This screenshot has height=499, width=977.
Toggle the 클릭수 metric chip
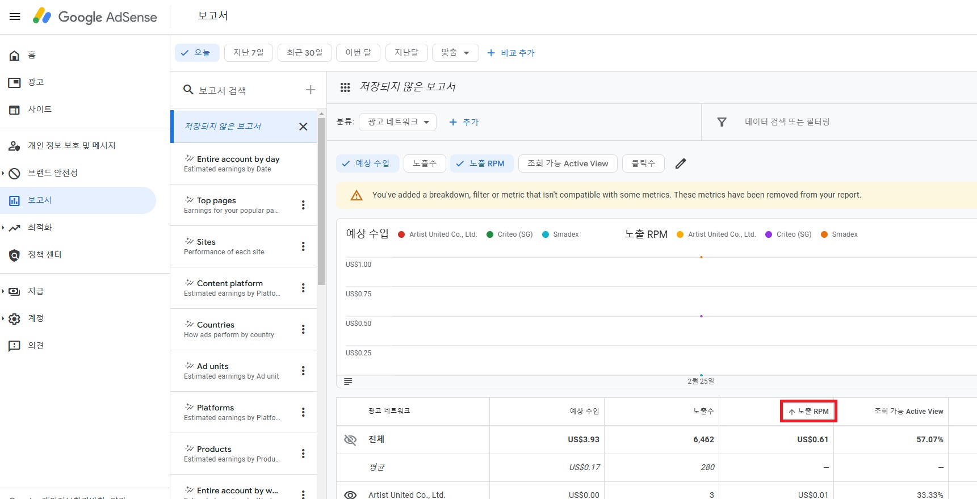click(643, 163)
